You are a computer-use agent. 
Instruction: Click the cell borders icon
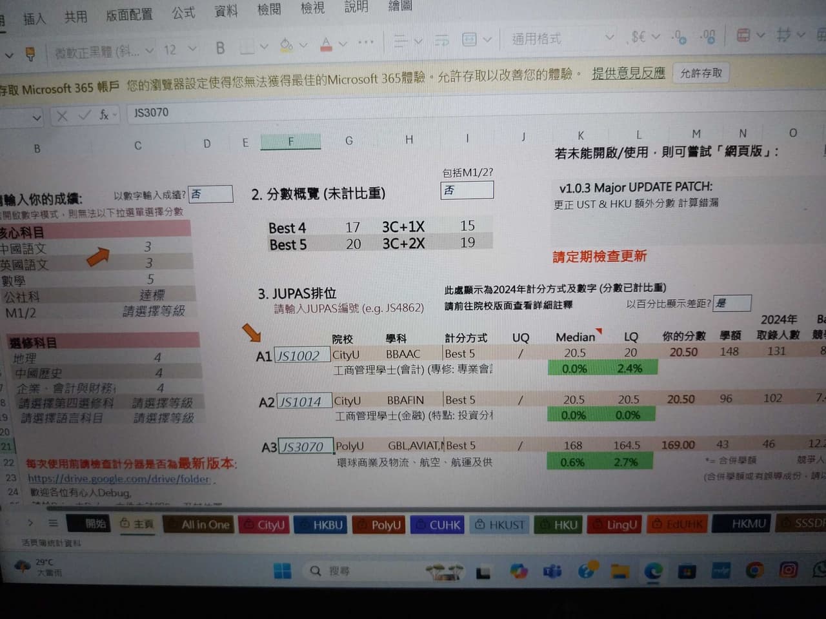247,47
